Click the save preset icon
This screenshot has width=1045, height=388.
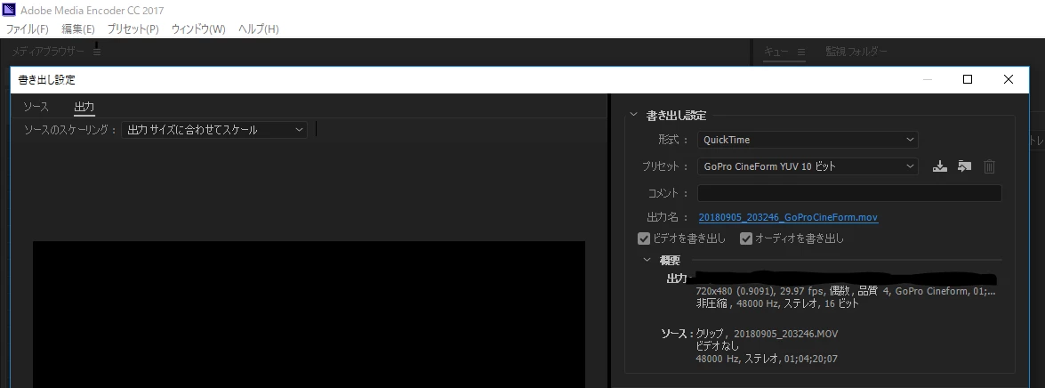pos(940,166)
